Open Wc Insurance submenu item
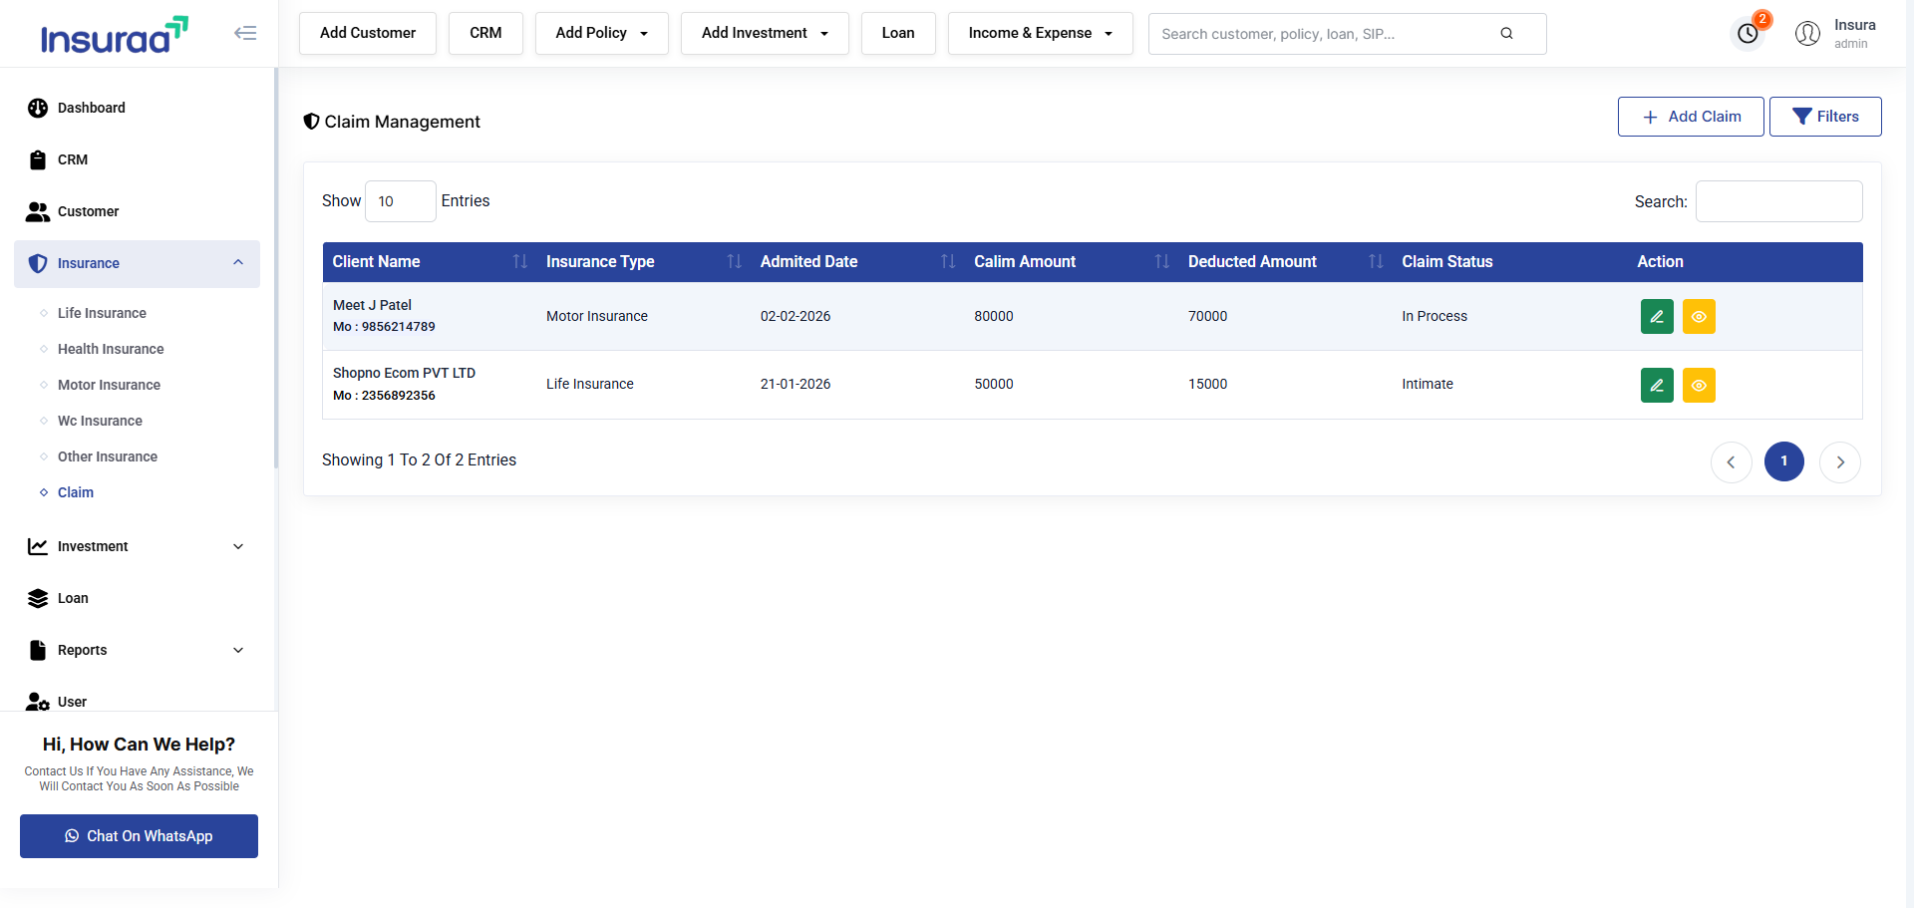The height and width of the screenshot is (908, 1914). click(100, 421)
